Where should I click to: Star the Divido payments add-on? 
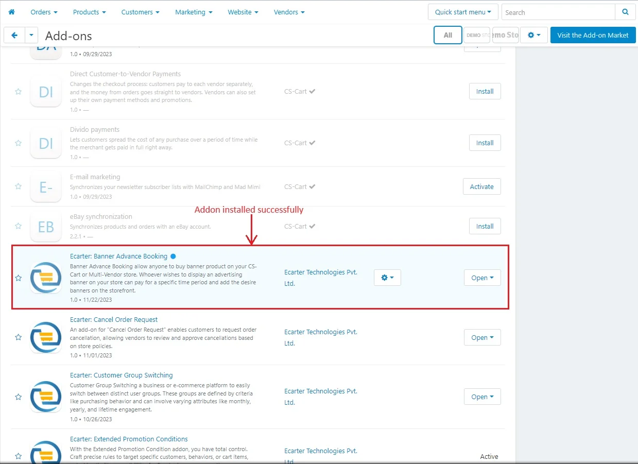tap(19, 143)
